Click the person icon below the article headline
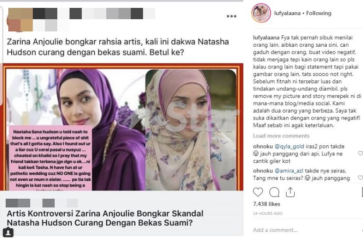363x238 pixels. 8,232
